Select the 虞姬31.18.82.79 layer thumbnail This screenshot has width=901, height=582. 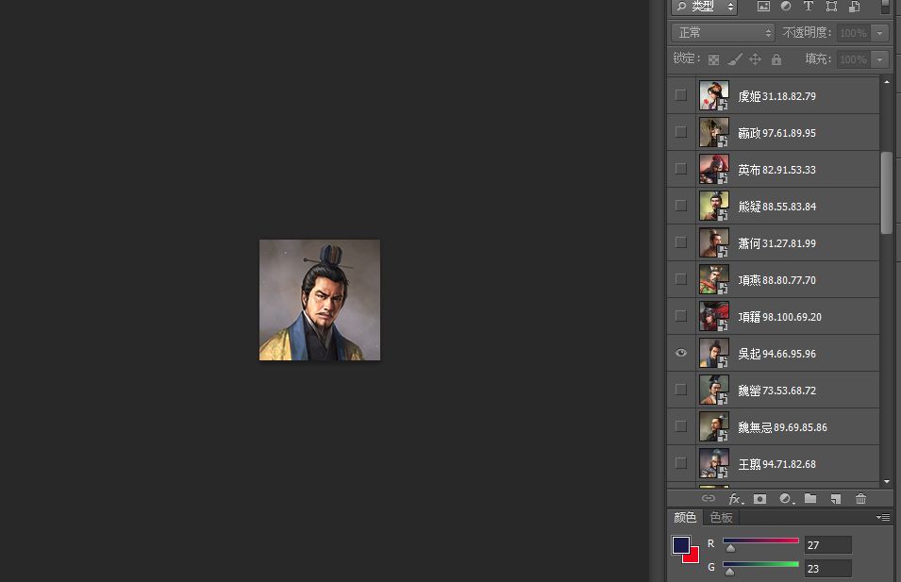coord(713,95)
